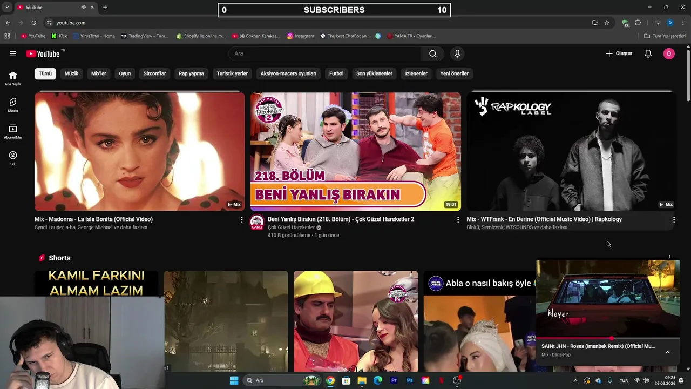Launch Photoshop from the taskbar
Image resolution: width=691 pixels, height=389 pixels.
(410, 380)
